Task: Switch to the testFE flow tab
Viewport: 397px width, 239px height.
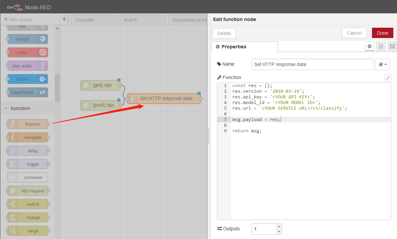Action: [x=143, y=20]
